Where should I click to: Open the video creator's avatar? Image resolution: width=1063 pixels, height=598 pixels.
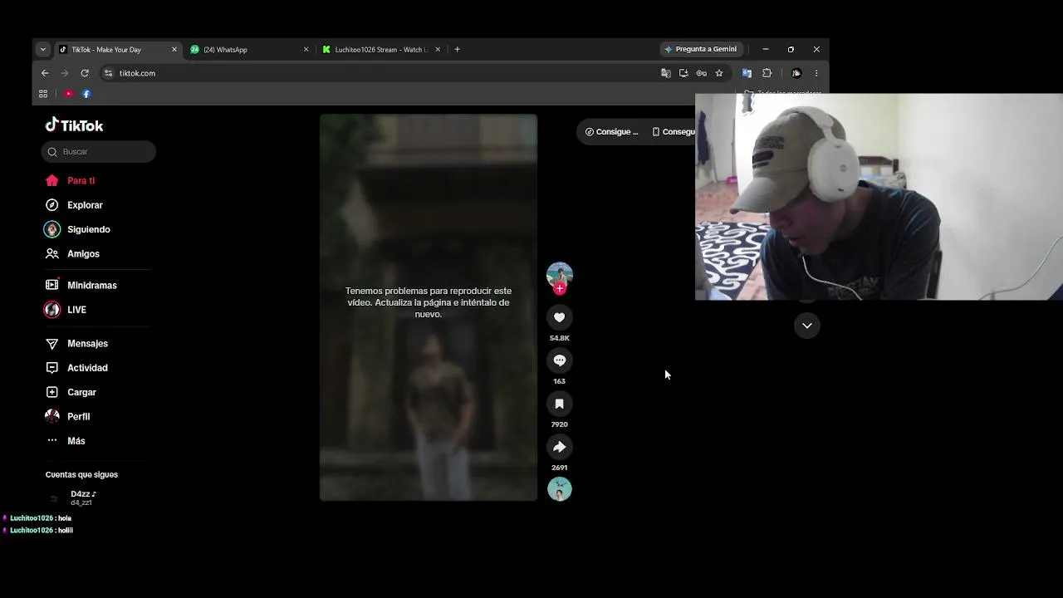pos(560,275)
